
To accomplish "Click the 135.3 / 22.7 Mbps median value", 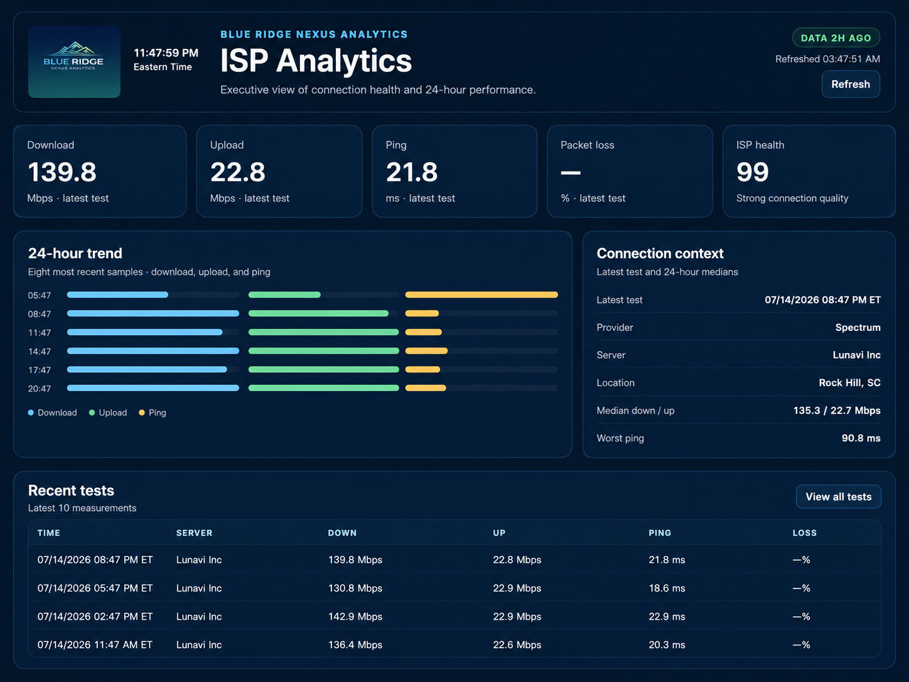I will click(x=837, y=411).
